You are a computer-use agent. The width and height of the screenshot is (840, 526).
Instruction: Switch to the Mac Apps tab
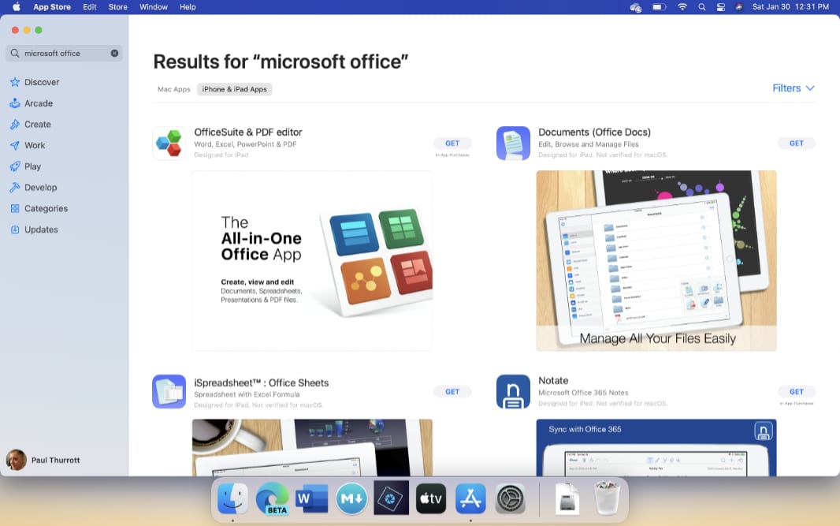[x=173, y=89]
